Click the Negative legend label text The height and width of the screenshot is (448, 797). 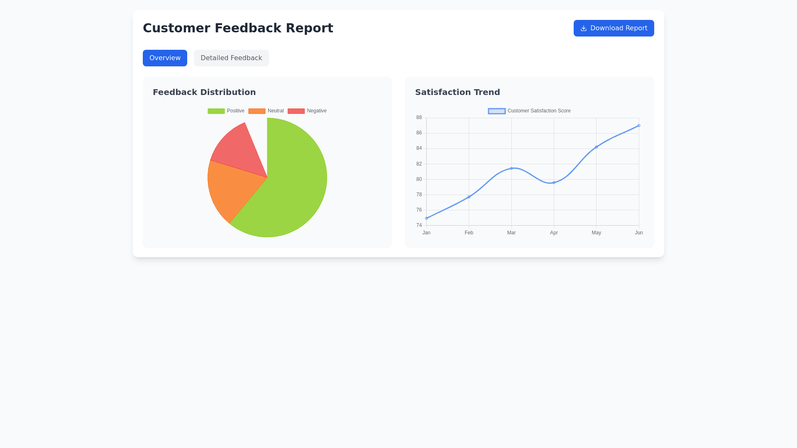click(x=317, y=111)
